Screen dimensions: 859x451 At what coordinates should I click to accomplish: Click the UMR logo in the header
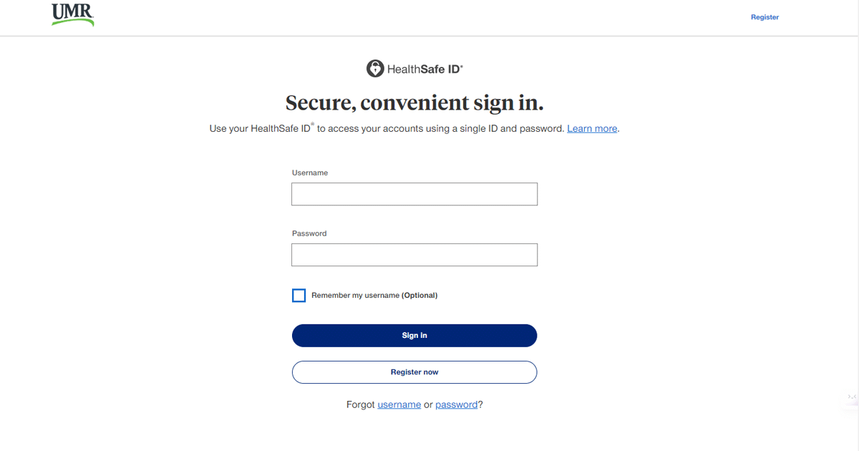click(72, 14)
